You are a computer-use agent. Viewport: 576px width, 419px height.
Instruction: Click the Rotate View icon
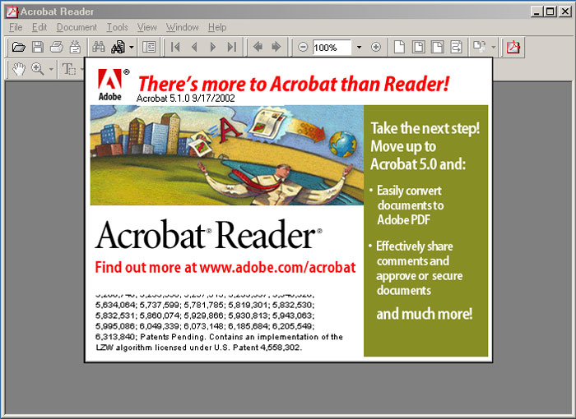click(x=480, y=47)
